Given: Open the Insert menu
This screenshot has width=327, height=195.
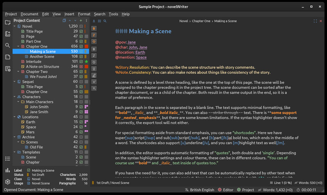Looking at the screenshot, I should tap(69, 14).
